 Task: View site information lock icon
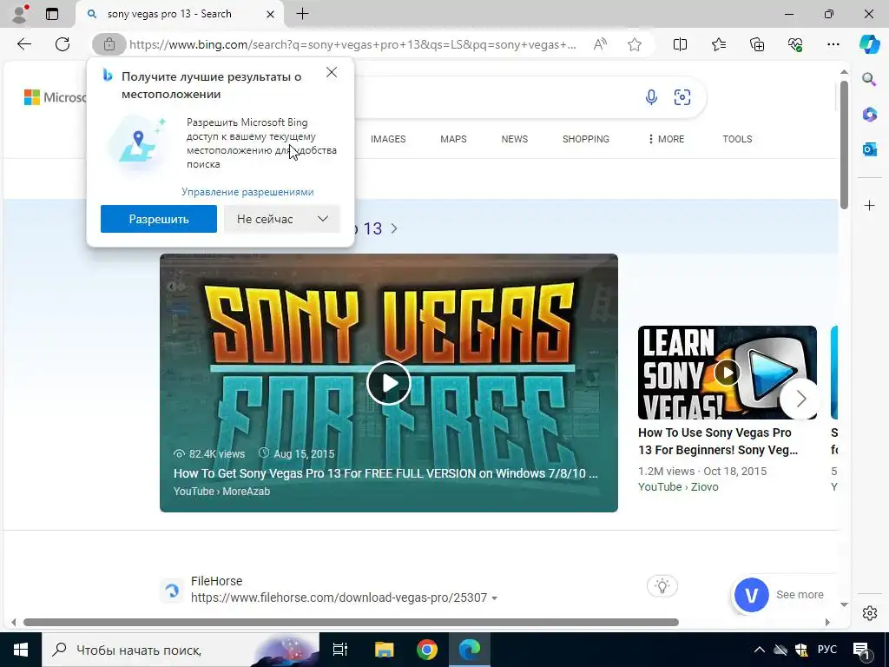(x=109, y=44)
